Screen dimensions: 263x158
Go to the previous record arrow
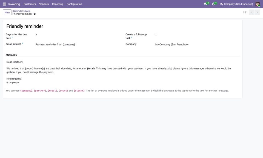coord(251,12)
